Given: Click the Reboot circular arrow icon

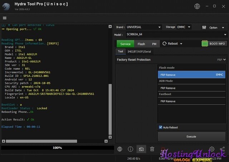Looking at the screenshot, I should tap(165, 44).
